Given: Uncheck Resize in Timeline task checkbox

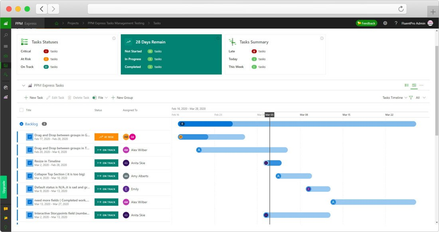Looking at the screenshot, I should click(30, 163).
